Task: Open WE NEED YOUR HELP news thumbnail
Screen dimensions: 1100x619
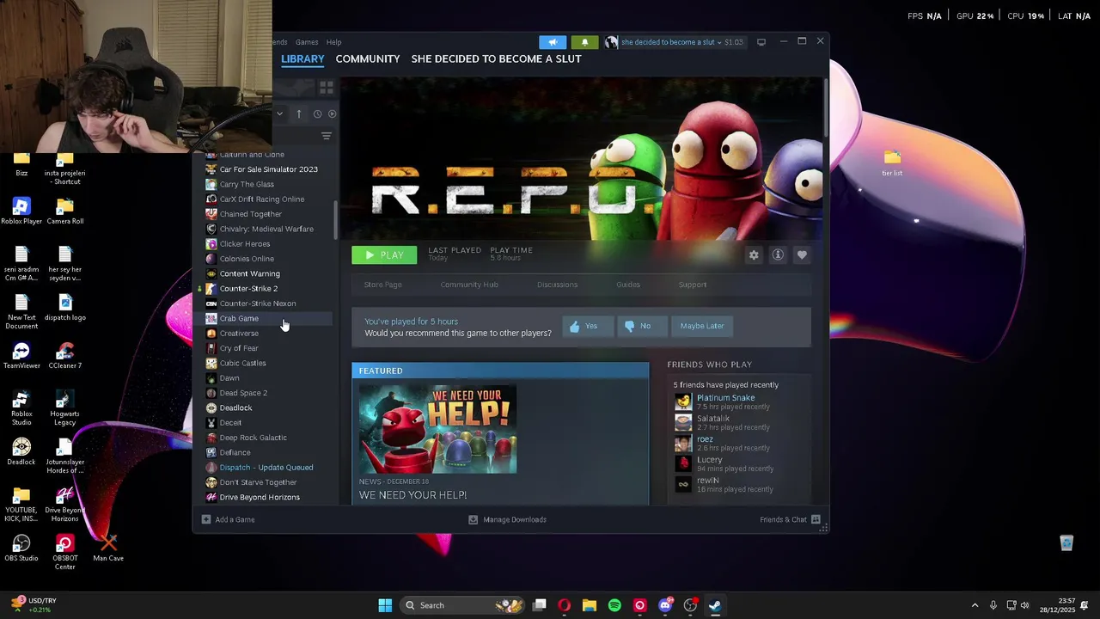Action: [437, 428]
